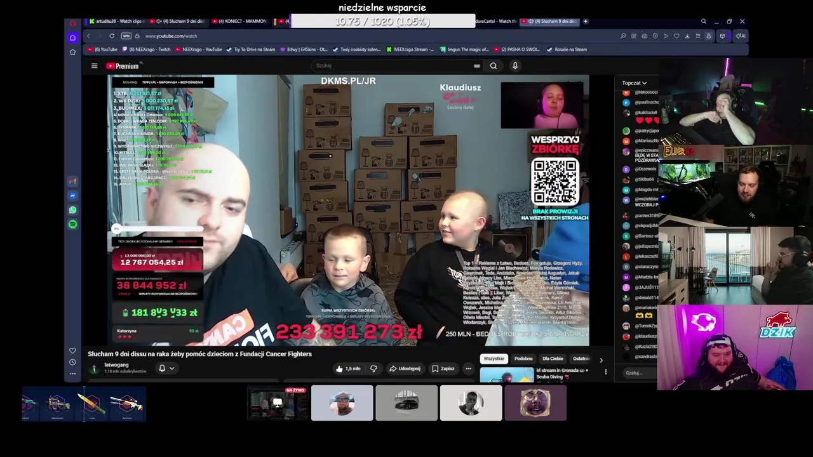Viewport: 813px width, 457px height.
Task: Dislike the video with thumbs down
Action: pos(373,369)
